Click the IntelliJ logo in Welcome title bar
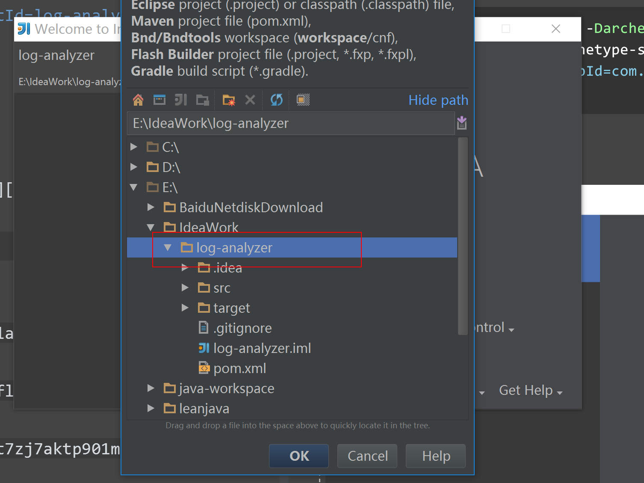The image size is (644, 483). click(24, 29)
